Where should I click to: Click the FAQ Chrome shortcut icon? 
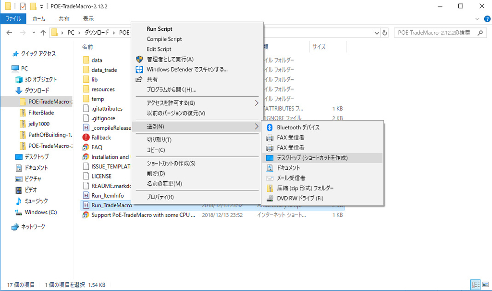coord(86,147)
